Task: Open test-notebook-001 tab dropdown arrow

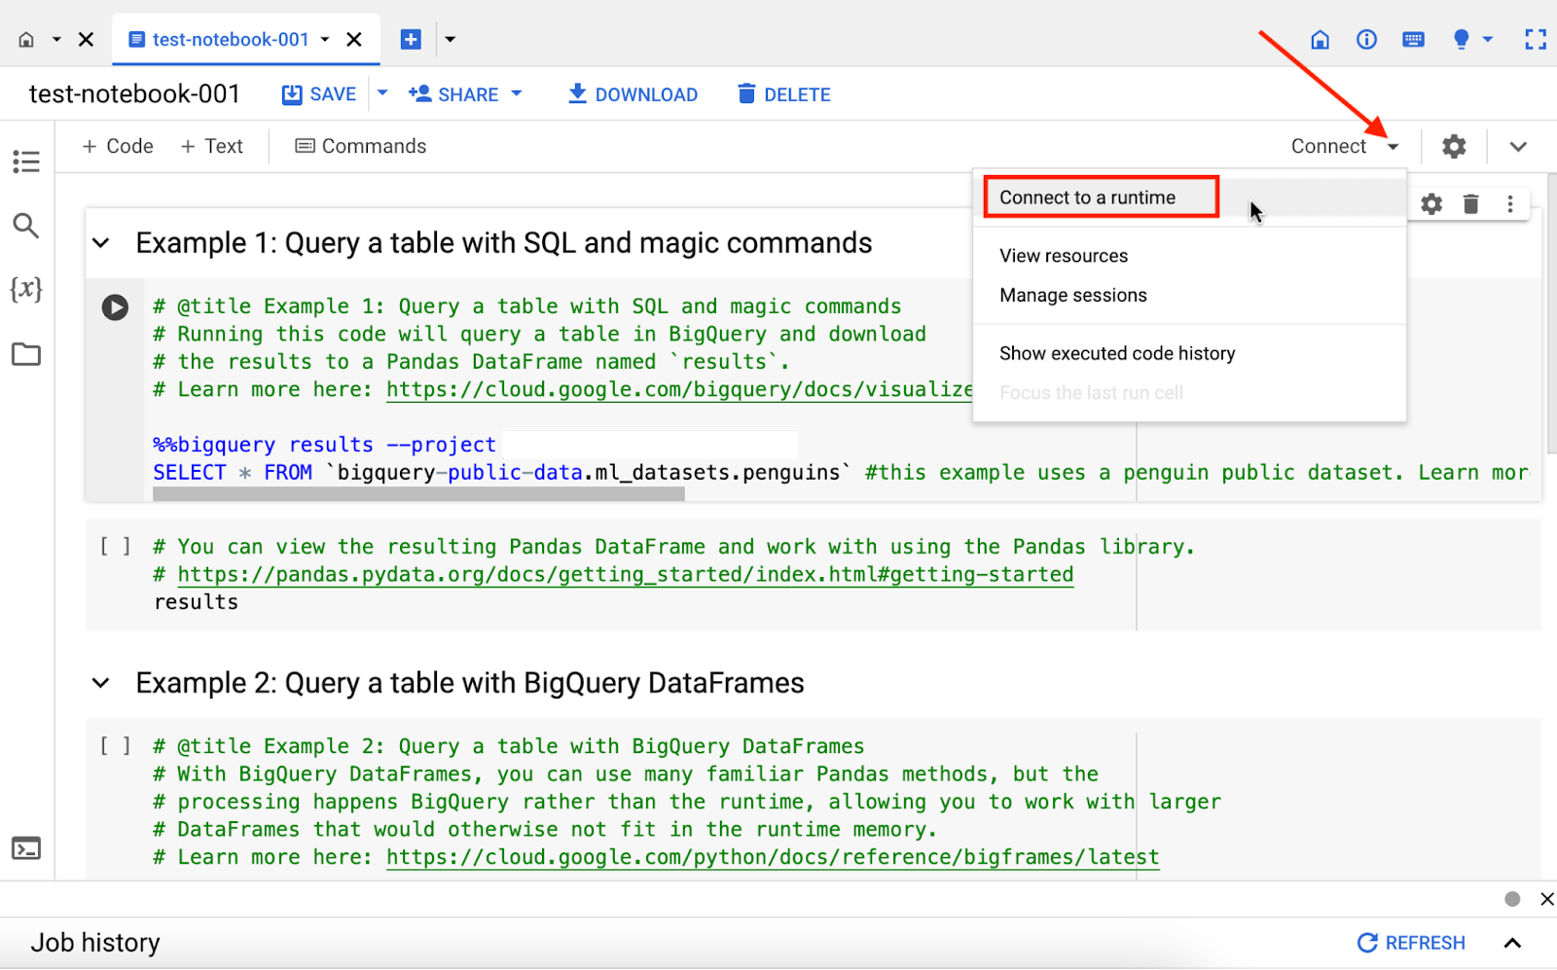Action: click(x=325, y=40)
